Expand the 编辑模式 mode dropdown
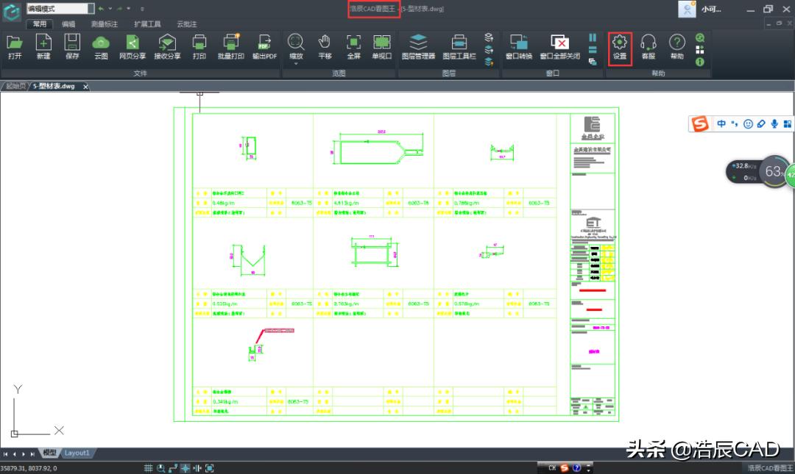Viewport: 795px width, 474px height. tap(91, 9)
